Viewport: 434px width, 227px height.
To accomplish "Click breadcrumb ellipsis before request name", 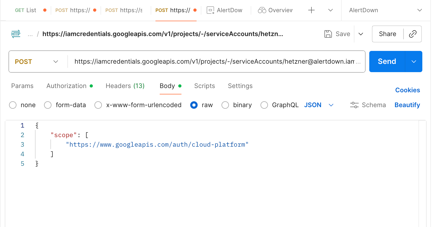I will [x=30, y=34].
